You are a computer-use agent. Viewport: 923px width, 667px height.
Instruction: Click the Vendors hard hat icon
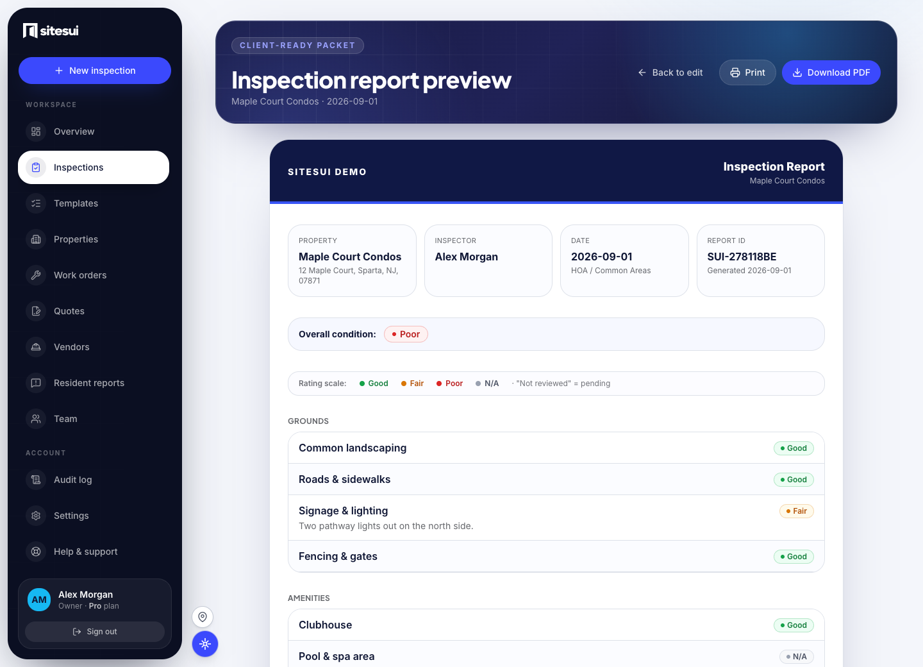36,347
